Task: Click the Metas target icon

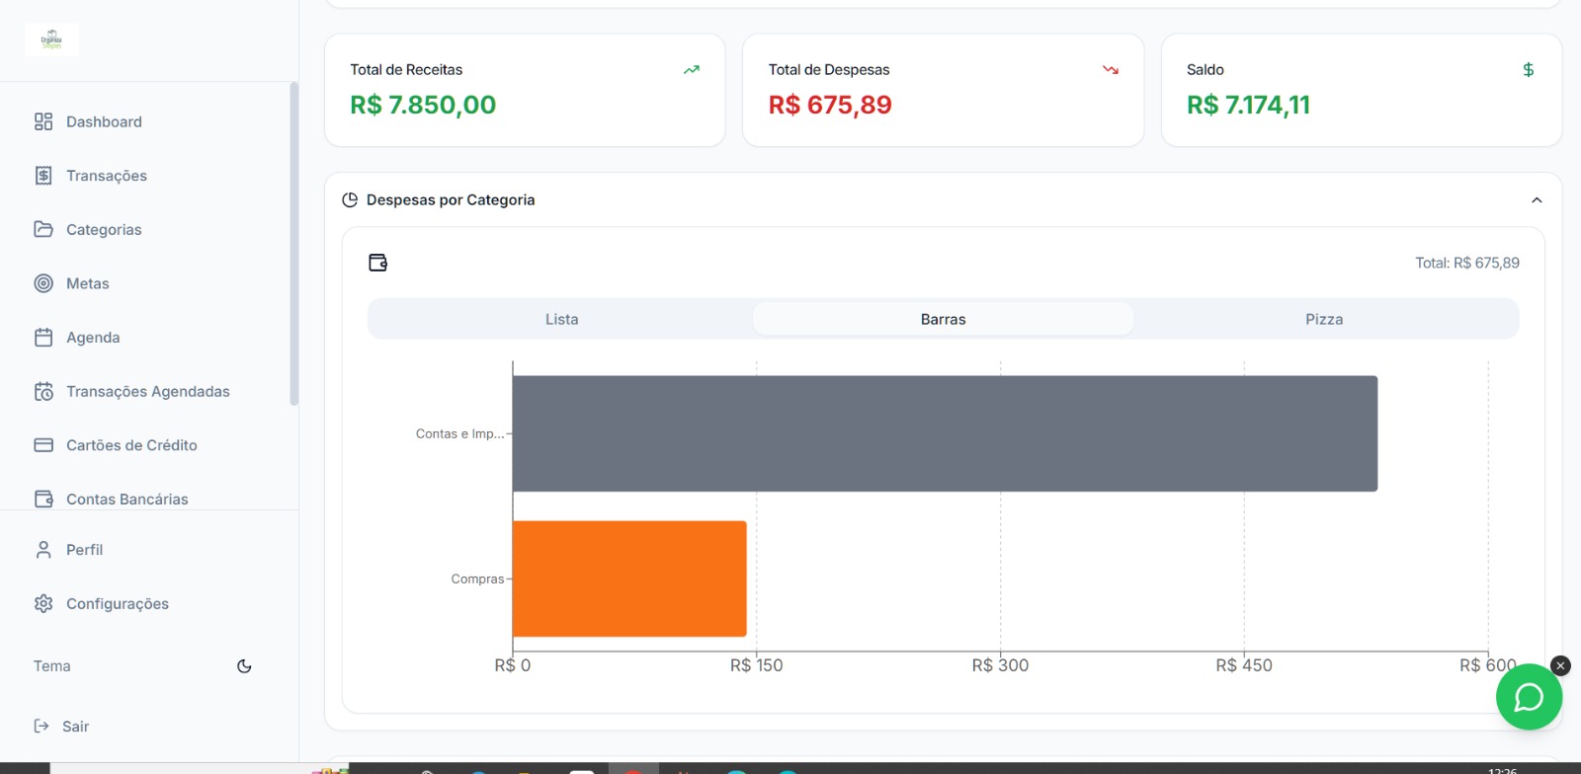Action: [x=43, y=283]
